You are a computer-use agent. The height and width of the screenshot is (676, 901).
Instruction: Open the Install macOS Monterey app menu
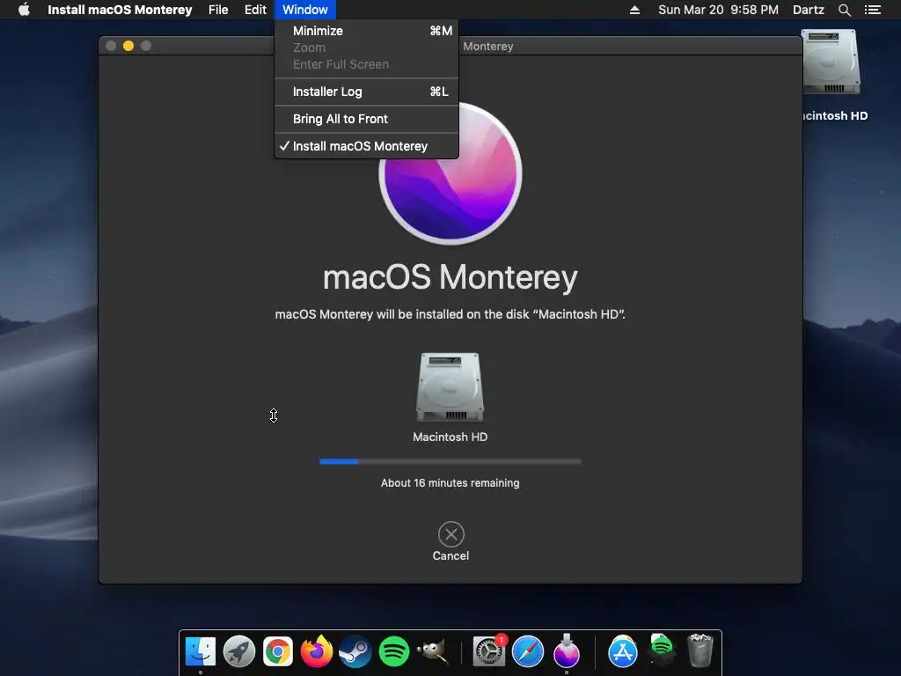(x=120, y=10)
